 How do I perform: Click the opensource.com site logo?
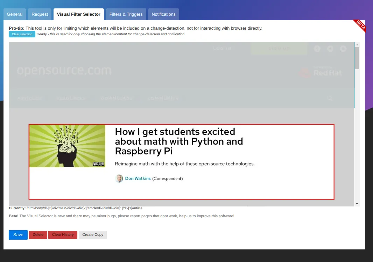pos(64,71)
